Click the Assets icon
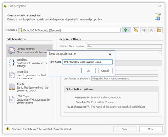Viewport: 168px width, 137px height. coord(12,87)
